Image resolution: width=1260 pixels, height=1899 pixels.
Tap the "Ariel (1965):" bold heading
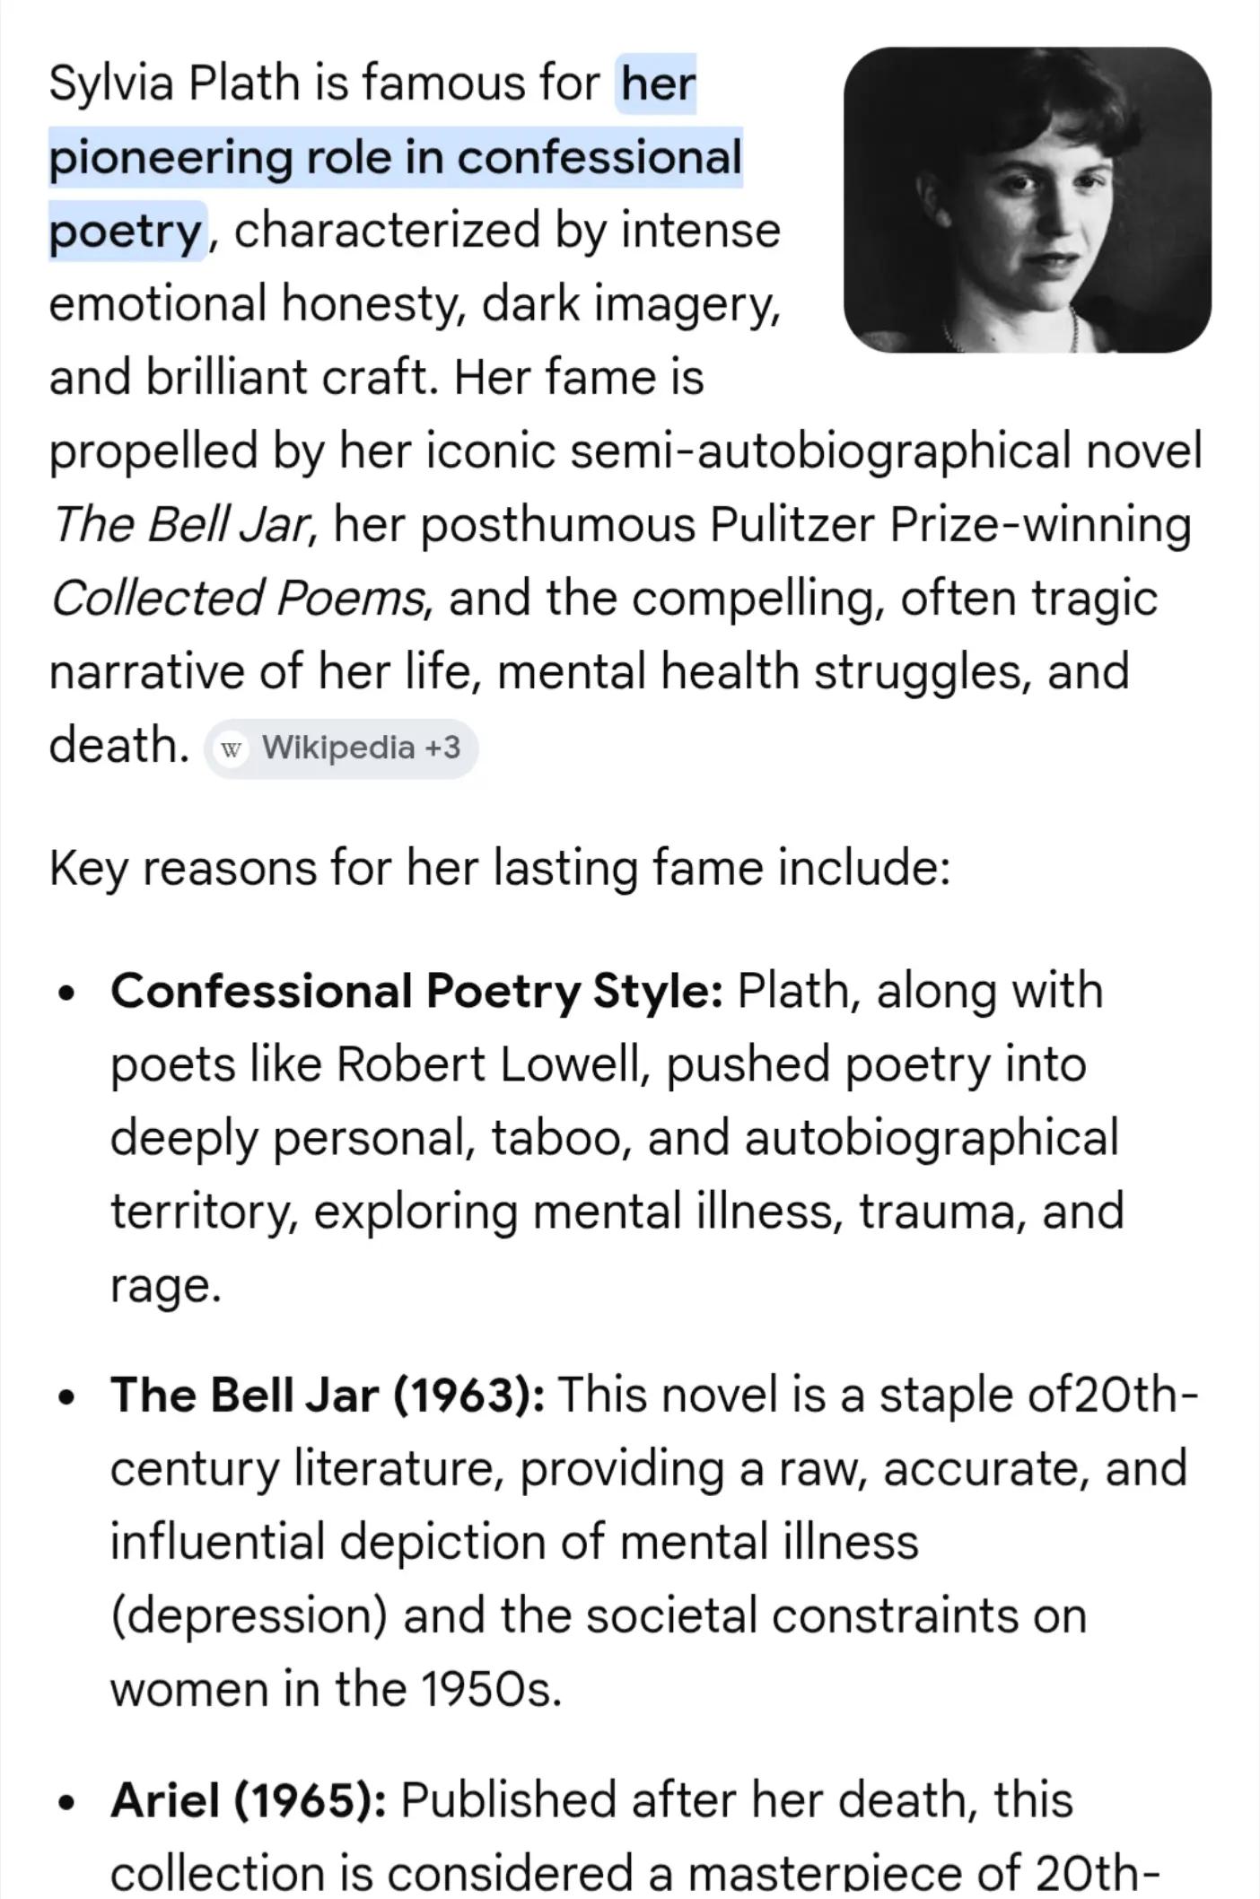point(249,1799)
